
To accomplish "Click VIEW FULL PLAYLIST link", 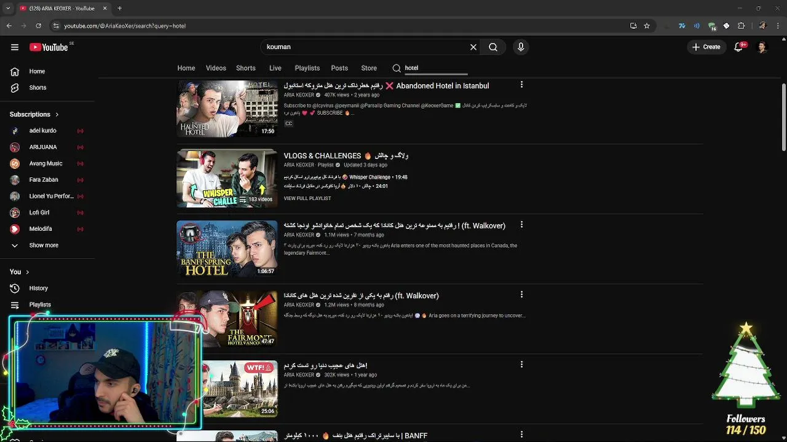I will point(307,198).
